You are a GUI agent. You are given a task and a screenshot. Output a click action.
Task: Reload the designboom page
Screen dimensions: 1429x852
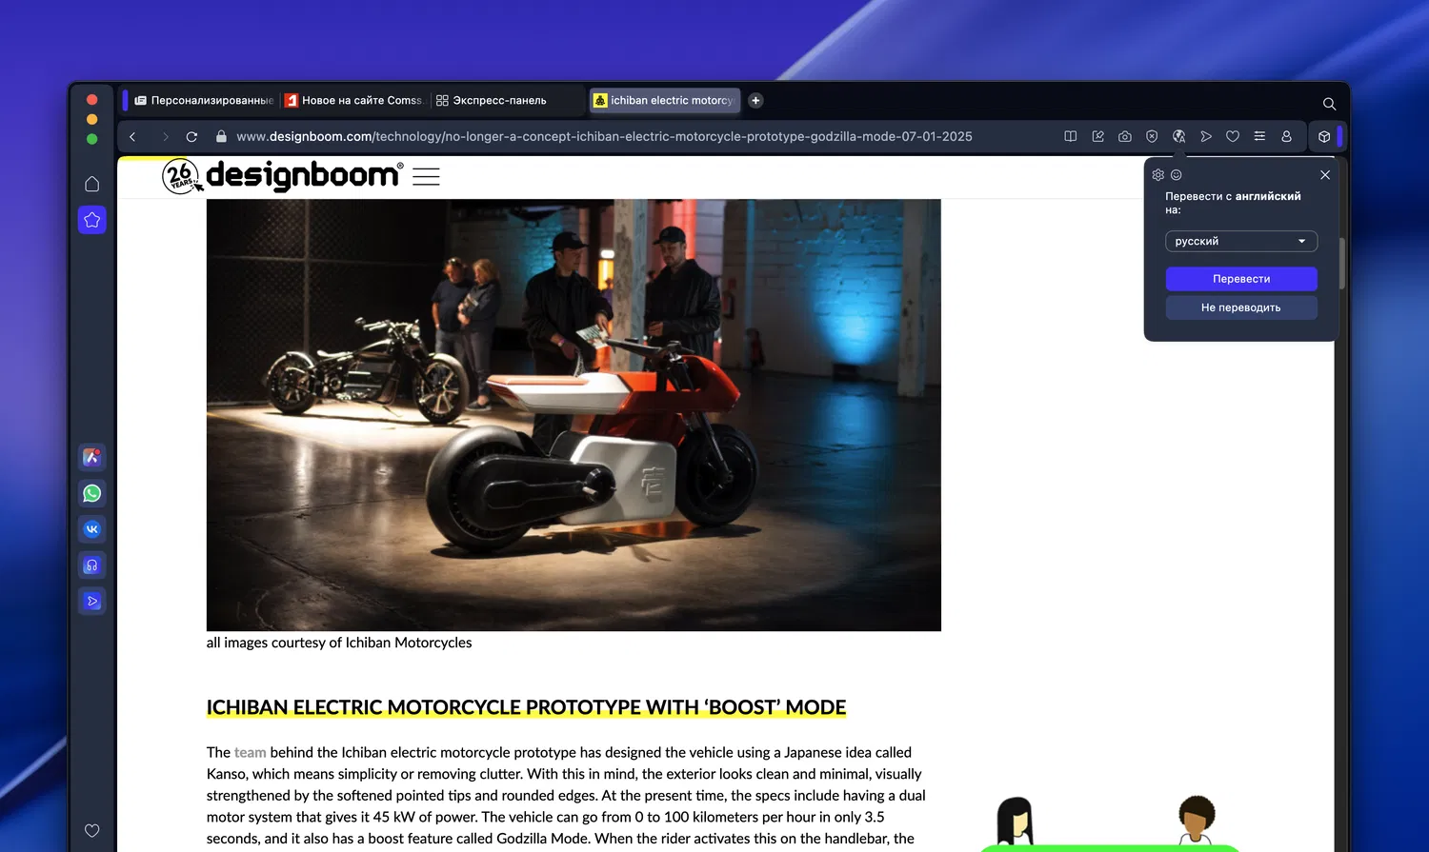click(191, 137)
